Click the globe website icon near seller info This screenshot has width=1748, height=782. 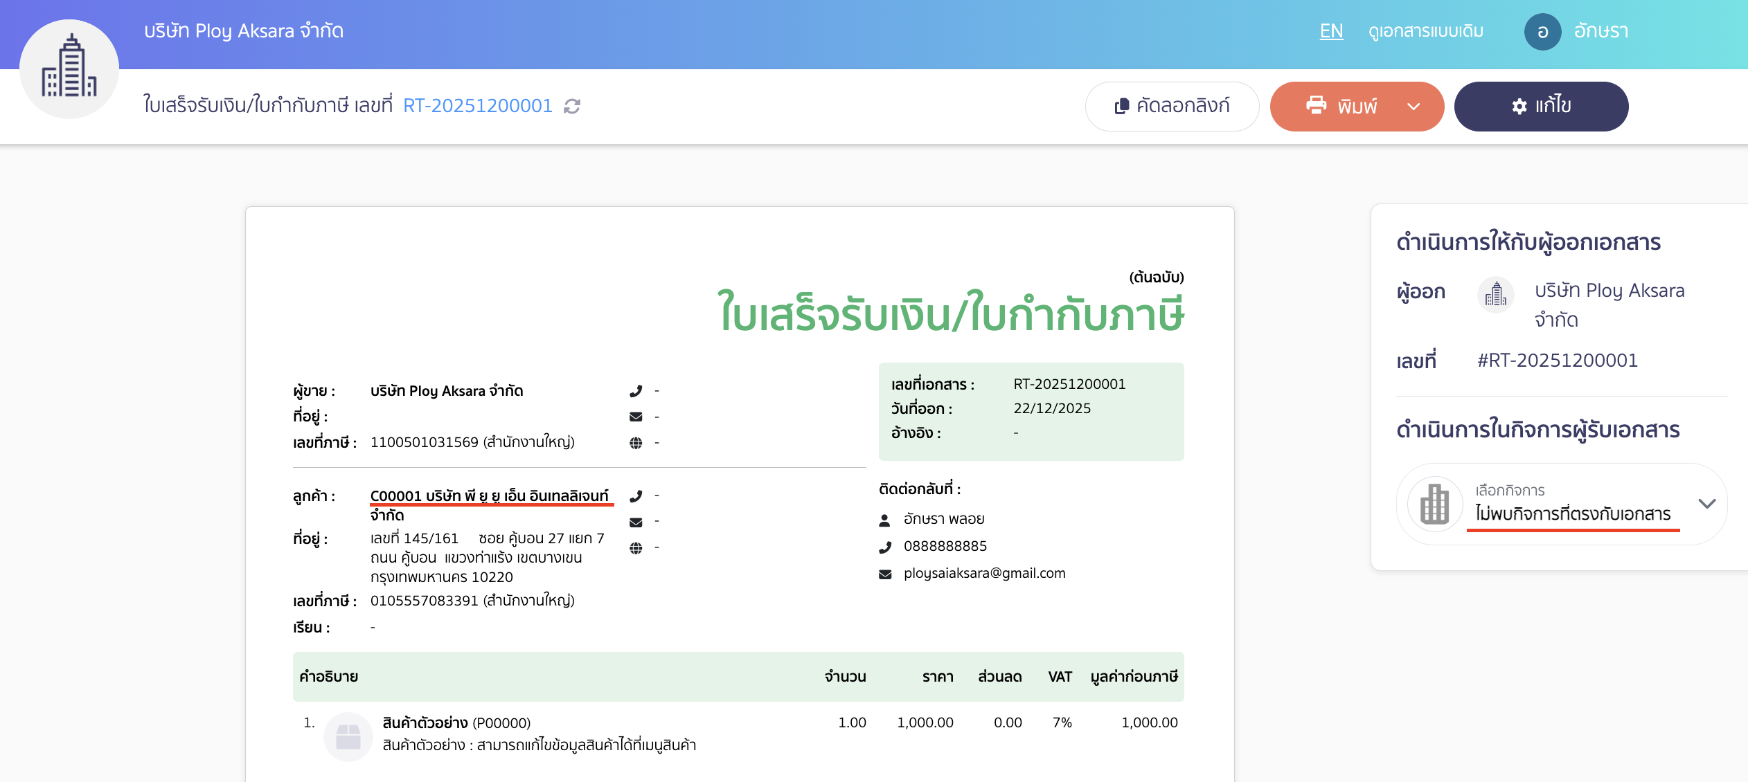636,442
